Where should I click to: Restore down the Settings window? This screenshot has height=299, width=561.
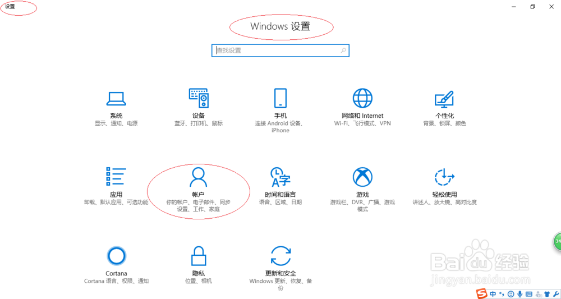pyautogui.click(x=533, y=6)
